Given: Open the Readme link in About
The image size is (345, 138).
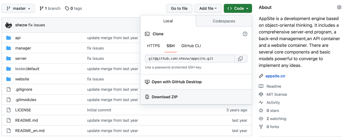Looking at the screenshot, I should click(x=274, y=86).
